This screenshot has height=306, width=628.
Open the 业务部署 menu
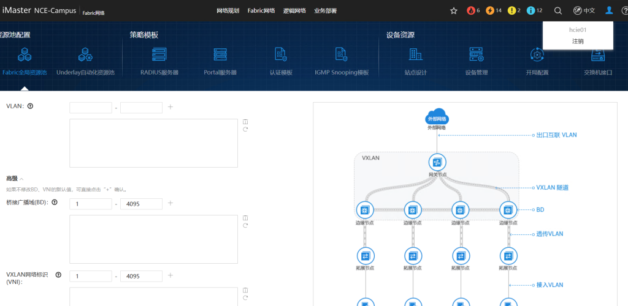[x=325, y=10]
